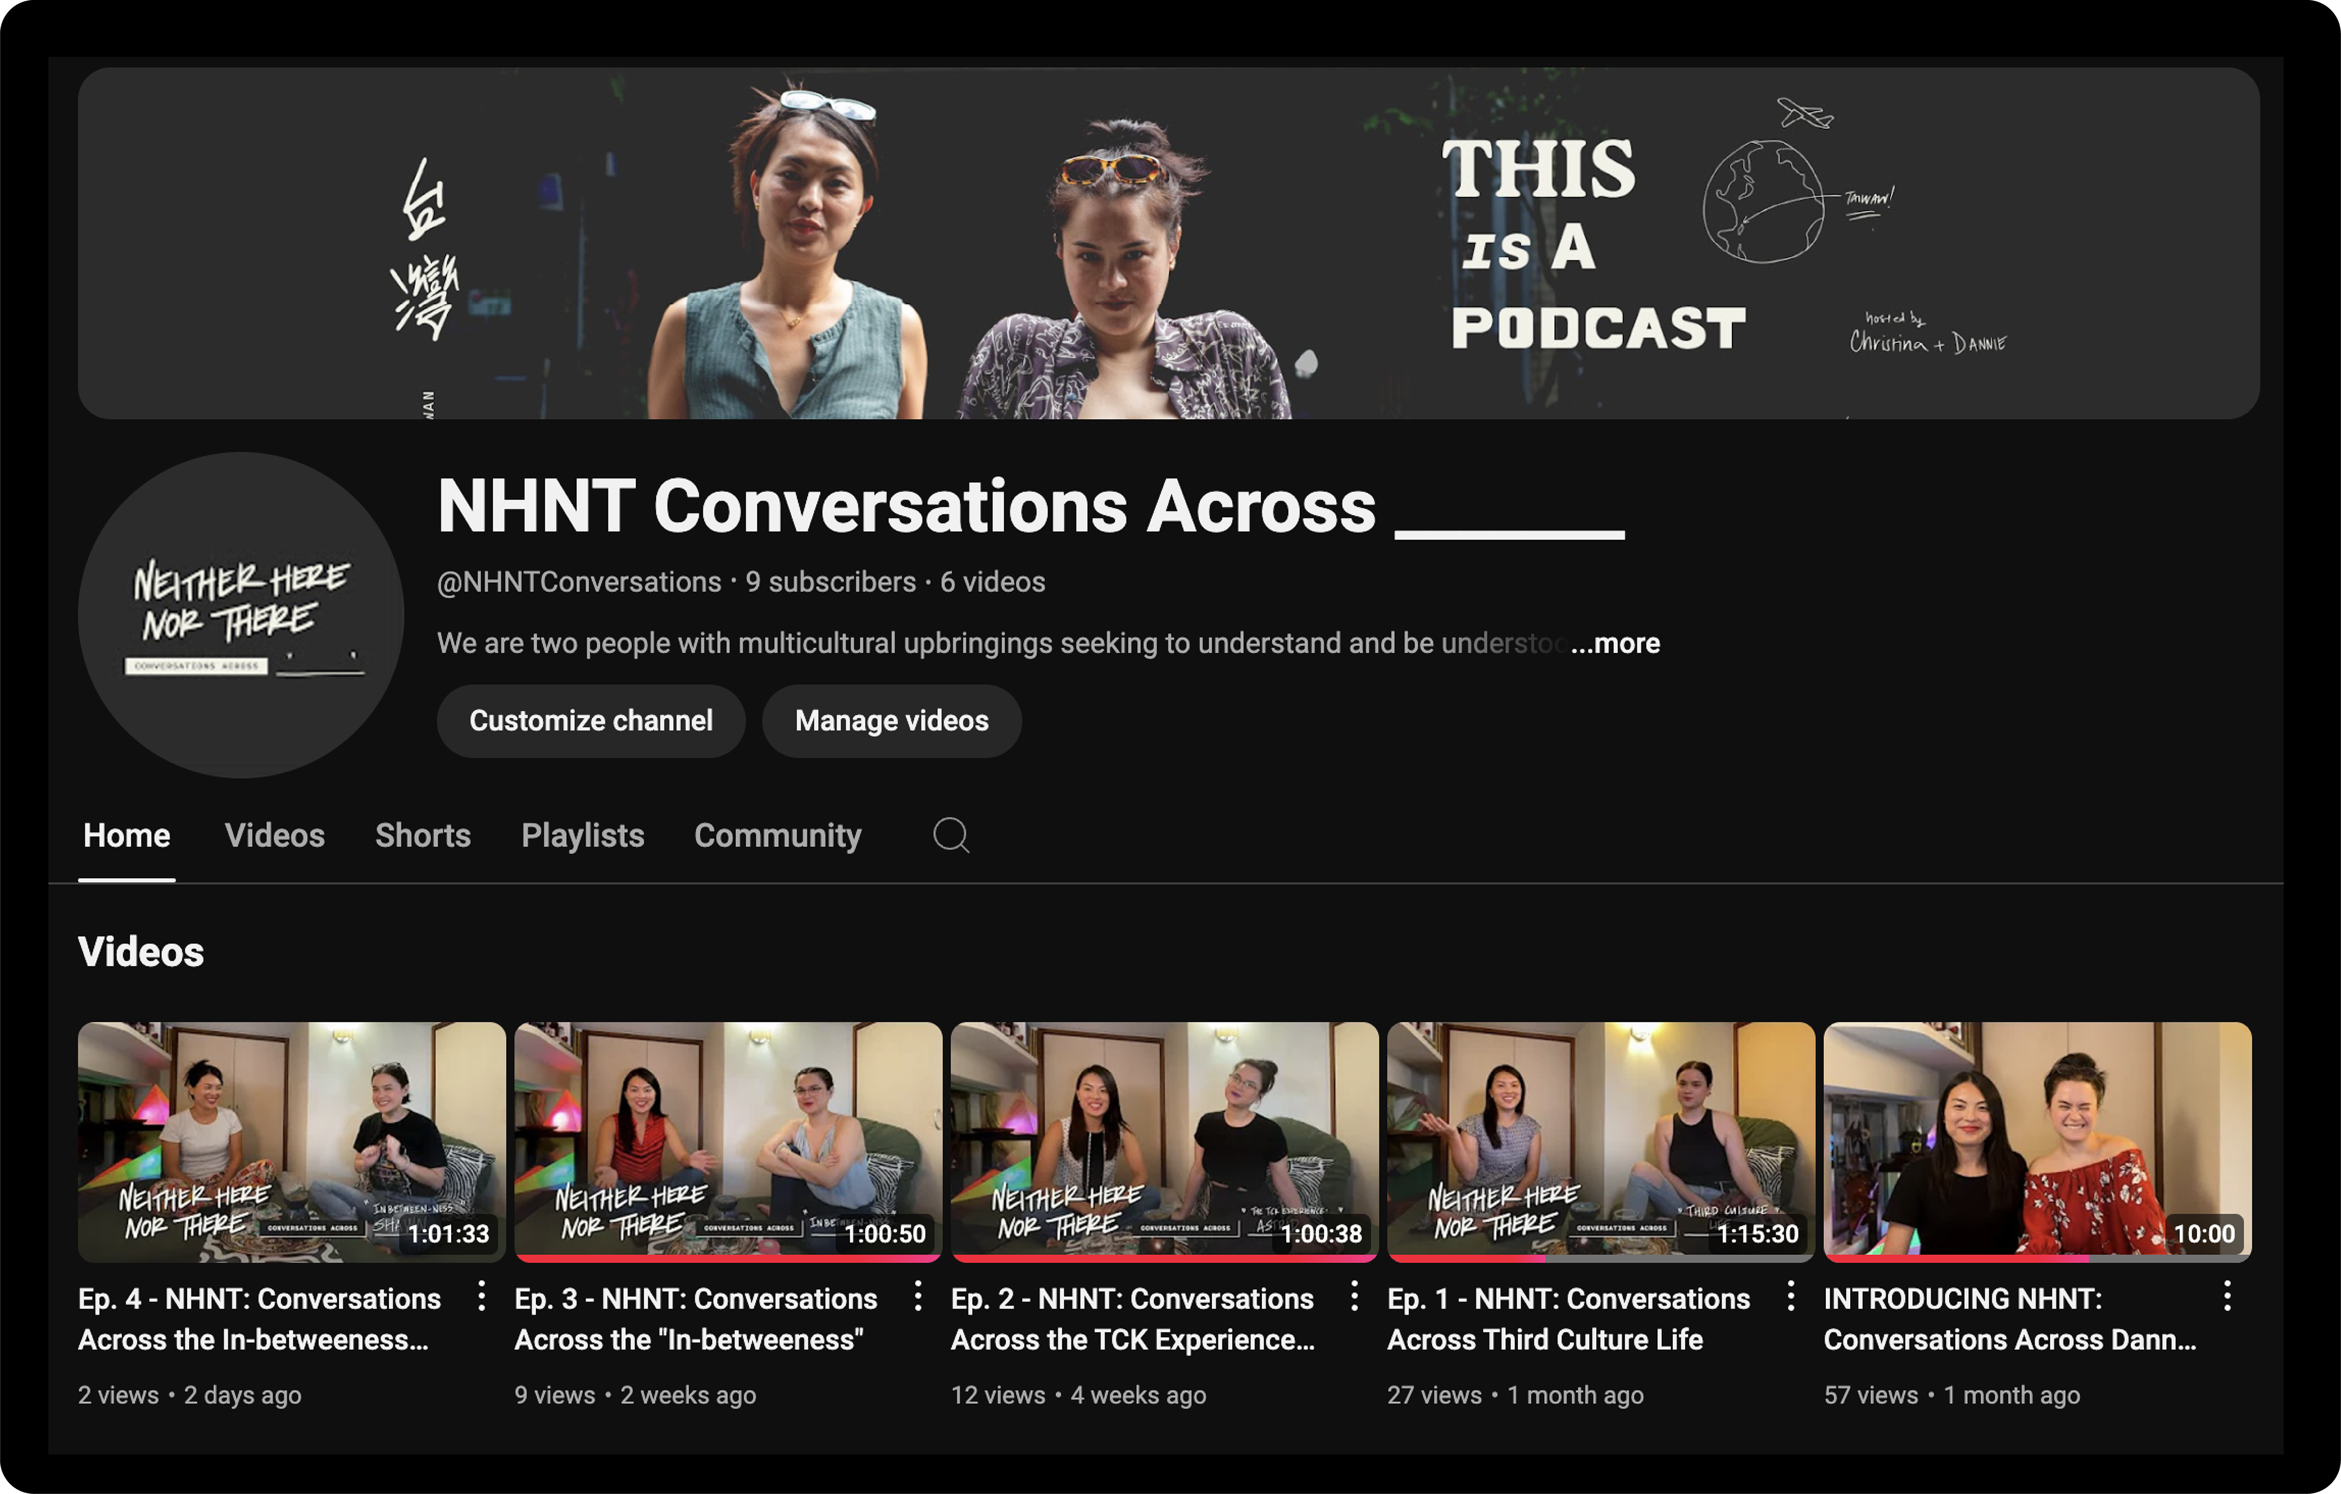Click "12 views • 4 weeks ago" text
Viewport: 2341px width, 1494px height.
[x=1078, y=1395]
